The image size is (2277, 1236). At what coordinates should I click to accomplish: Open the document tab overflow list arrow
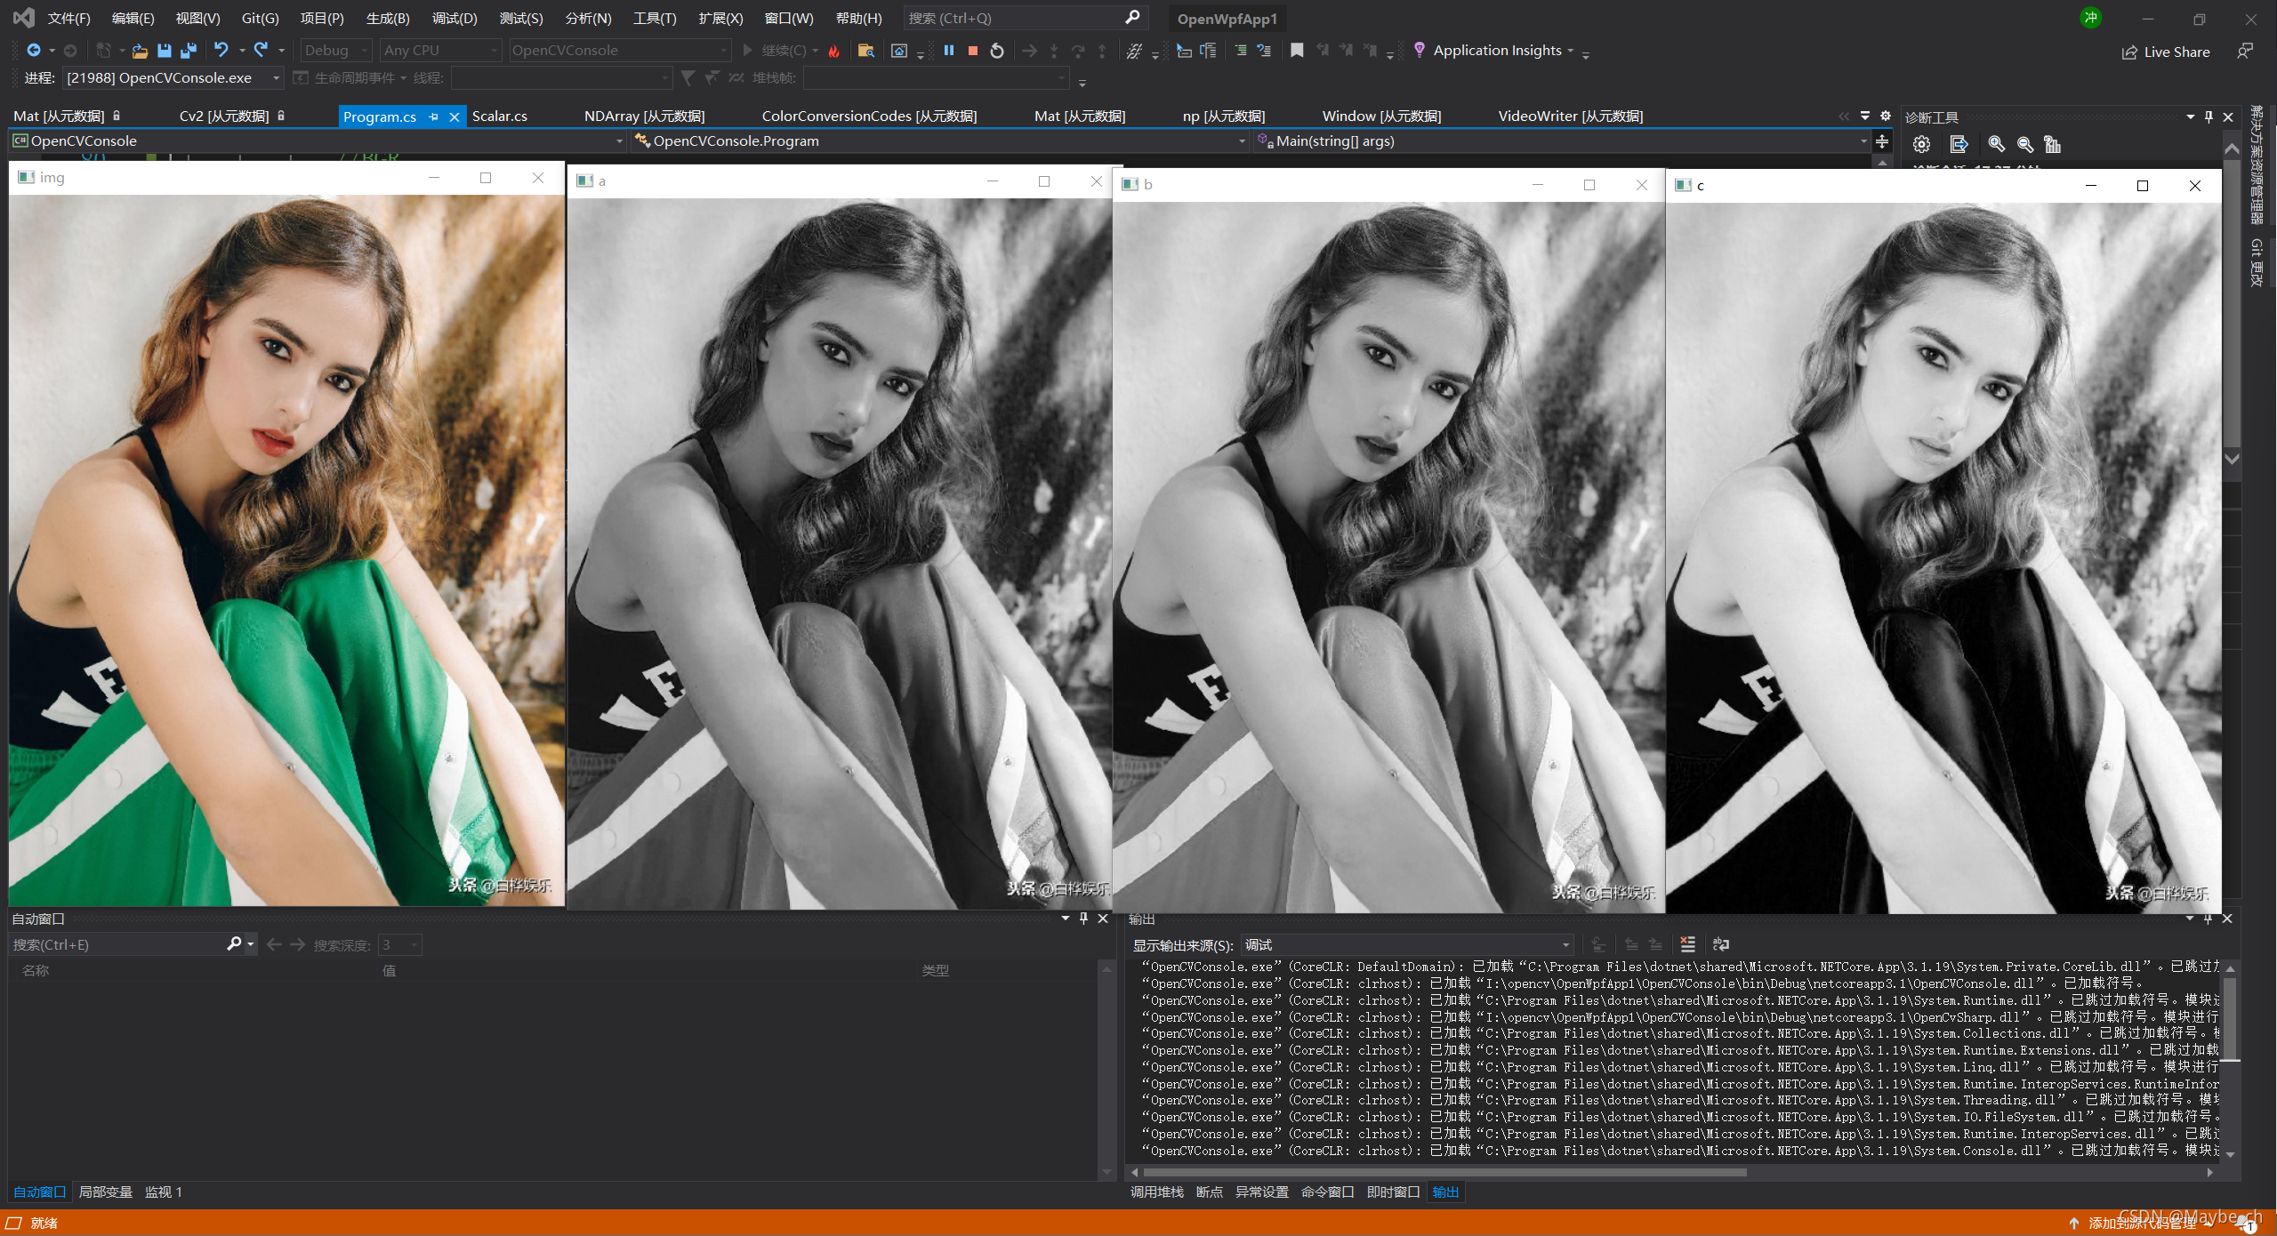(x=1865, y=116)
